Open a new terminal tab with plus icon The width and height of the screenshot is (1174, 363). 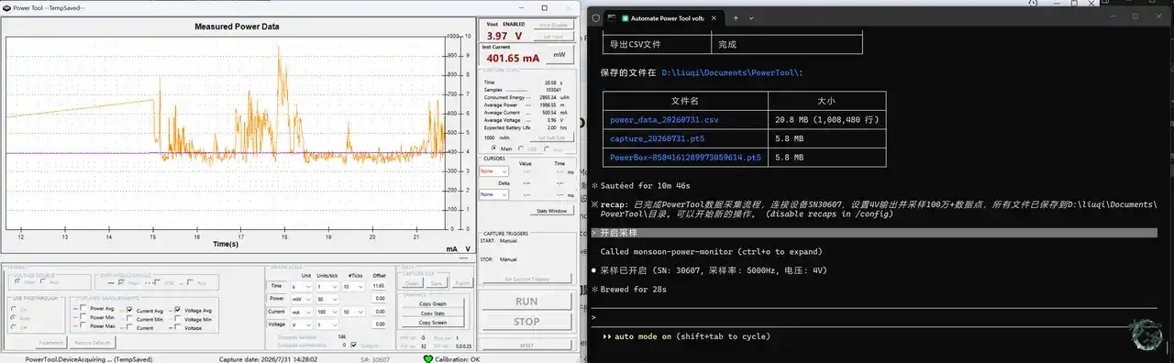[737, 17]
